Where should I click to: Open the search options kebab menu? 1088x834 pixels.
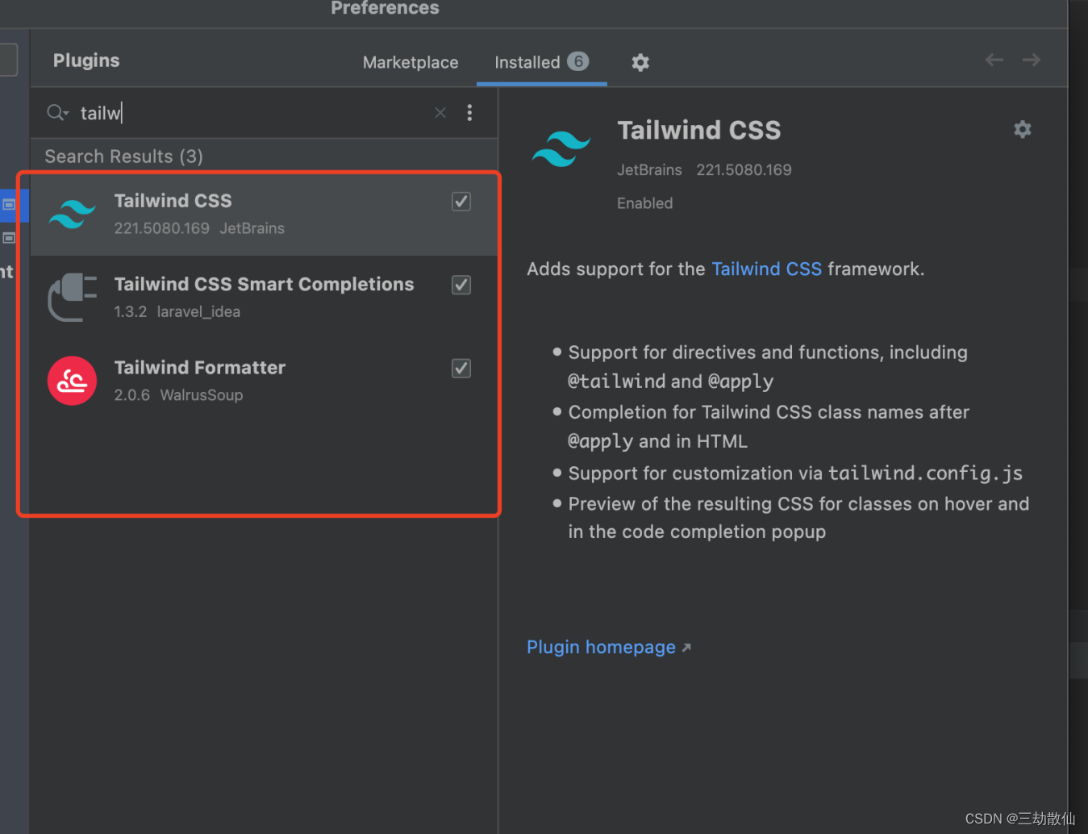click(469, 112)
